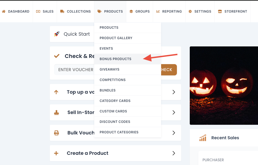
Task: Select Bonus Products from the menu
Action: (x=115, y=59)
